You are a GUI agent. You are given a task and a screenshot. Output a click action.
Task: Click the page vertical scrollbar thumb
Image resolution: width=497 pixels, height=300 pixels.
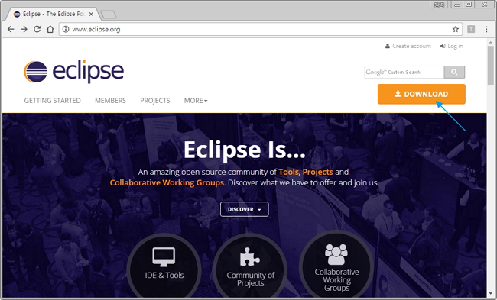click(x=491, y=65)
